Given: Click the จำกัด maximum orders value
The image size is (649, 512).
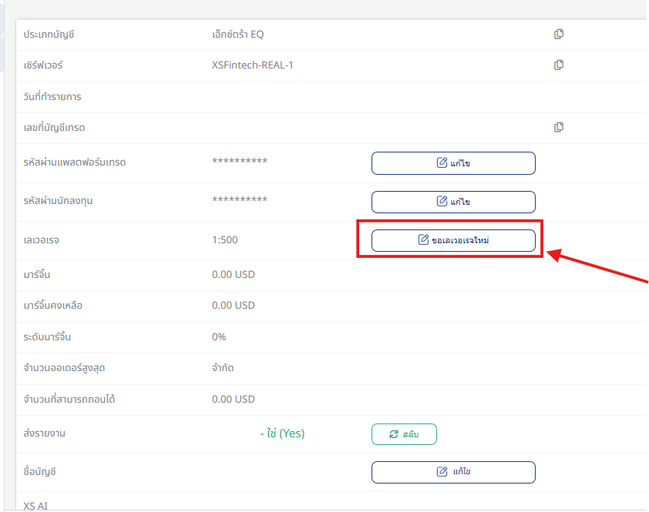Looking at the screenshot, I should (x=223, y=368).
